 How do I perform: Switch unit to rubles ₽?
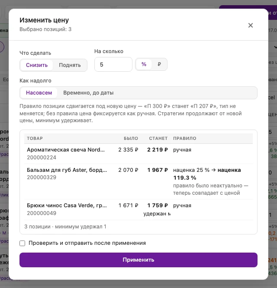[x=159, y=64]
